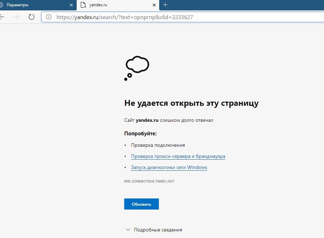The width and height of the screenshot is (324, 238).
Task: Click the Обновить button
Action: point(142,204)
